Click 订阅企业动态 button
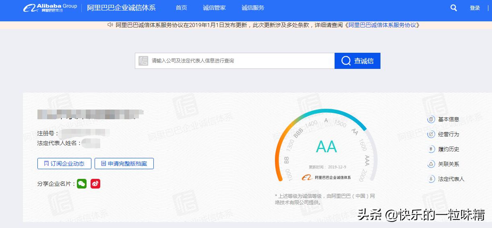The width and height of the screenshot is (492, 228). (64, 164)
